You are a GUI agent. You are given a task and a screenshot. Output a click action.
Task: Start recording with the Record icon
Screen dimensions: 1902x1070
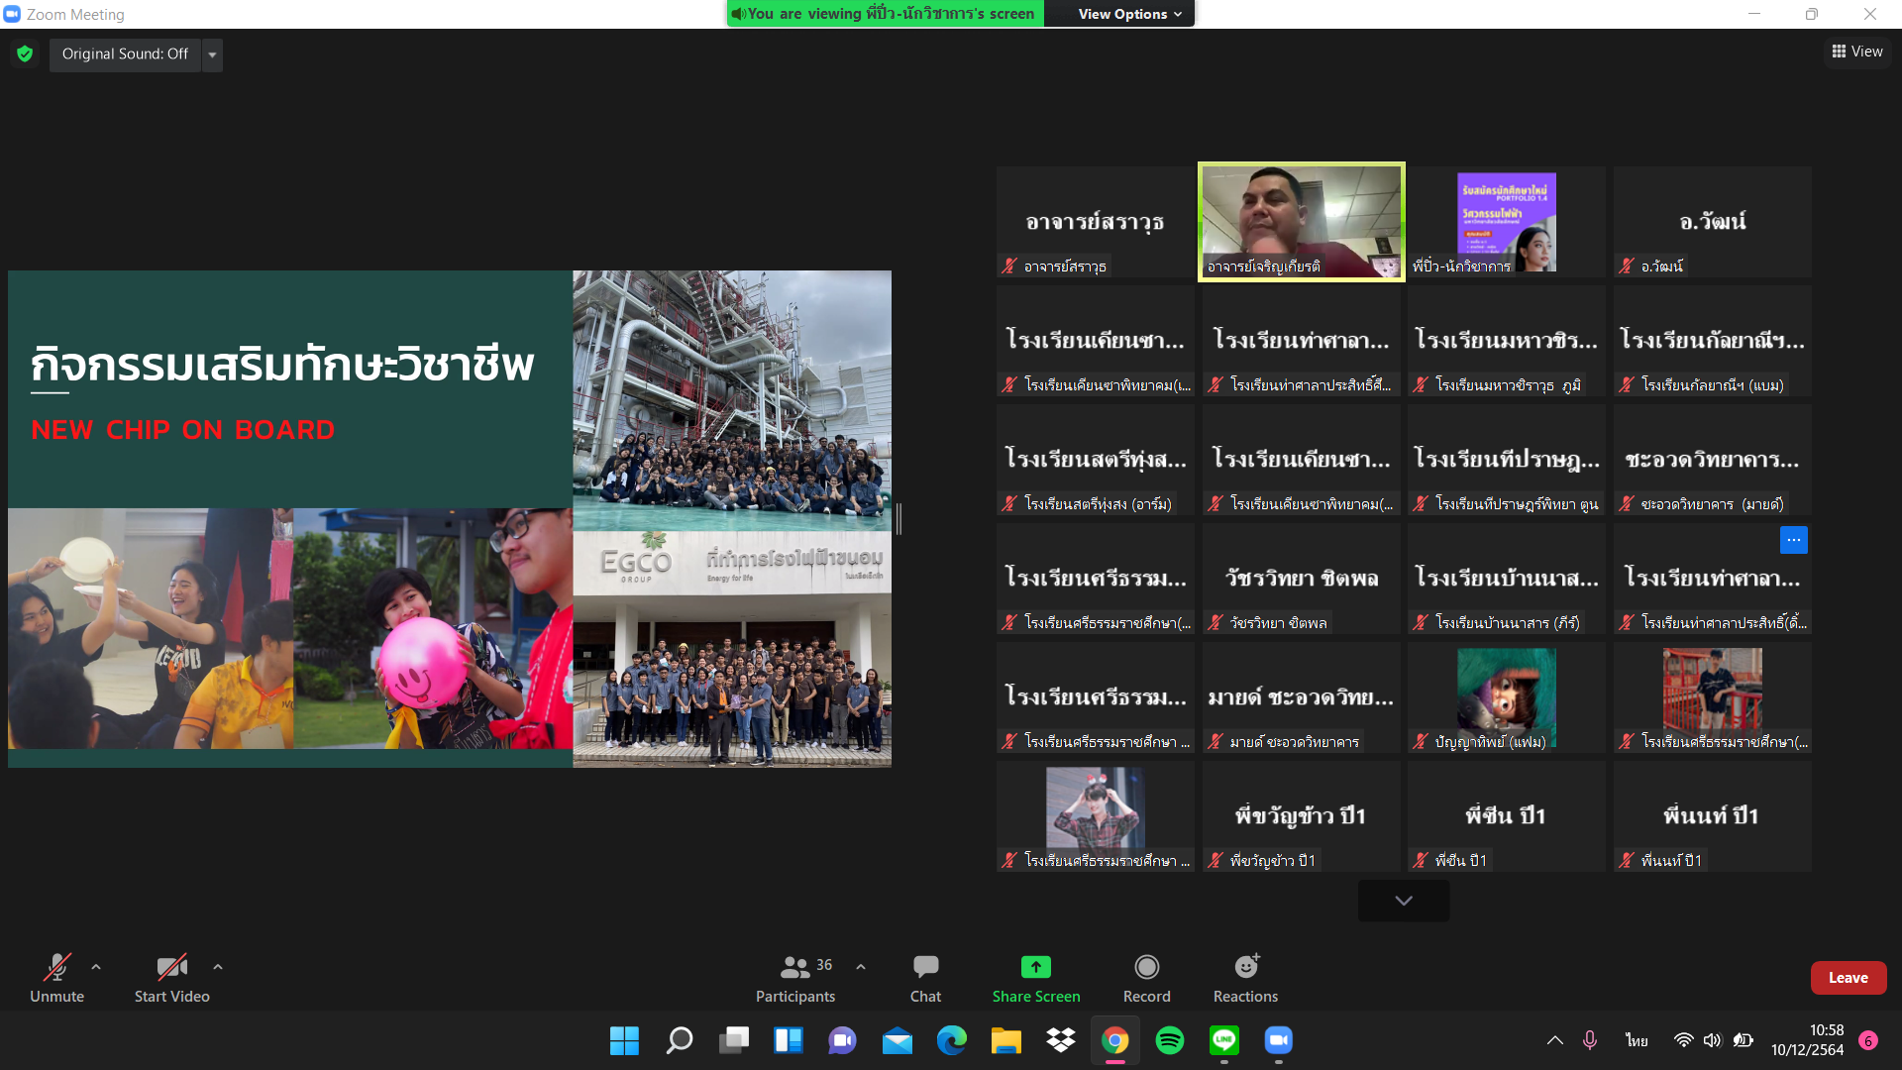point(1146,967)
